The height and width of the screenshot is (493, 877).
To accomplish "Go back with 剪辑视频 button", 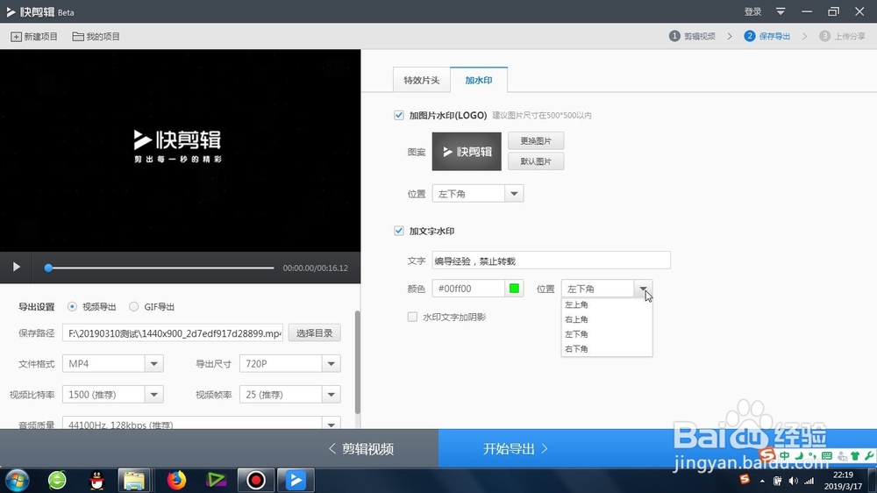I will (360, 448).
